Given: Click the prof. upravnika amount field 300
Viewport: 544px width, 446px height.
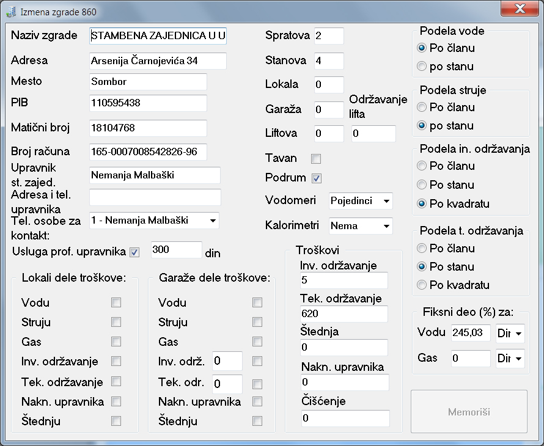Looking at the screenshot, I should pos(176,250).
